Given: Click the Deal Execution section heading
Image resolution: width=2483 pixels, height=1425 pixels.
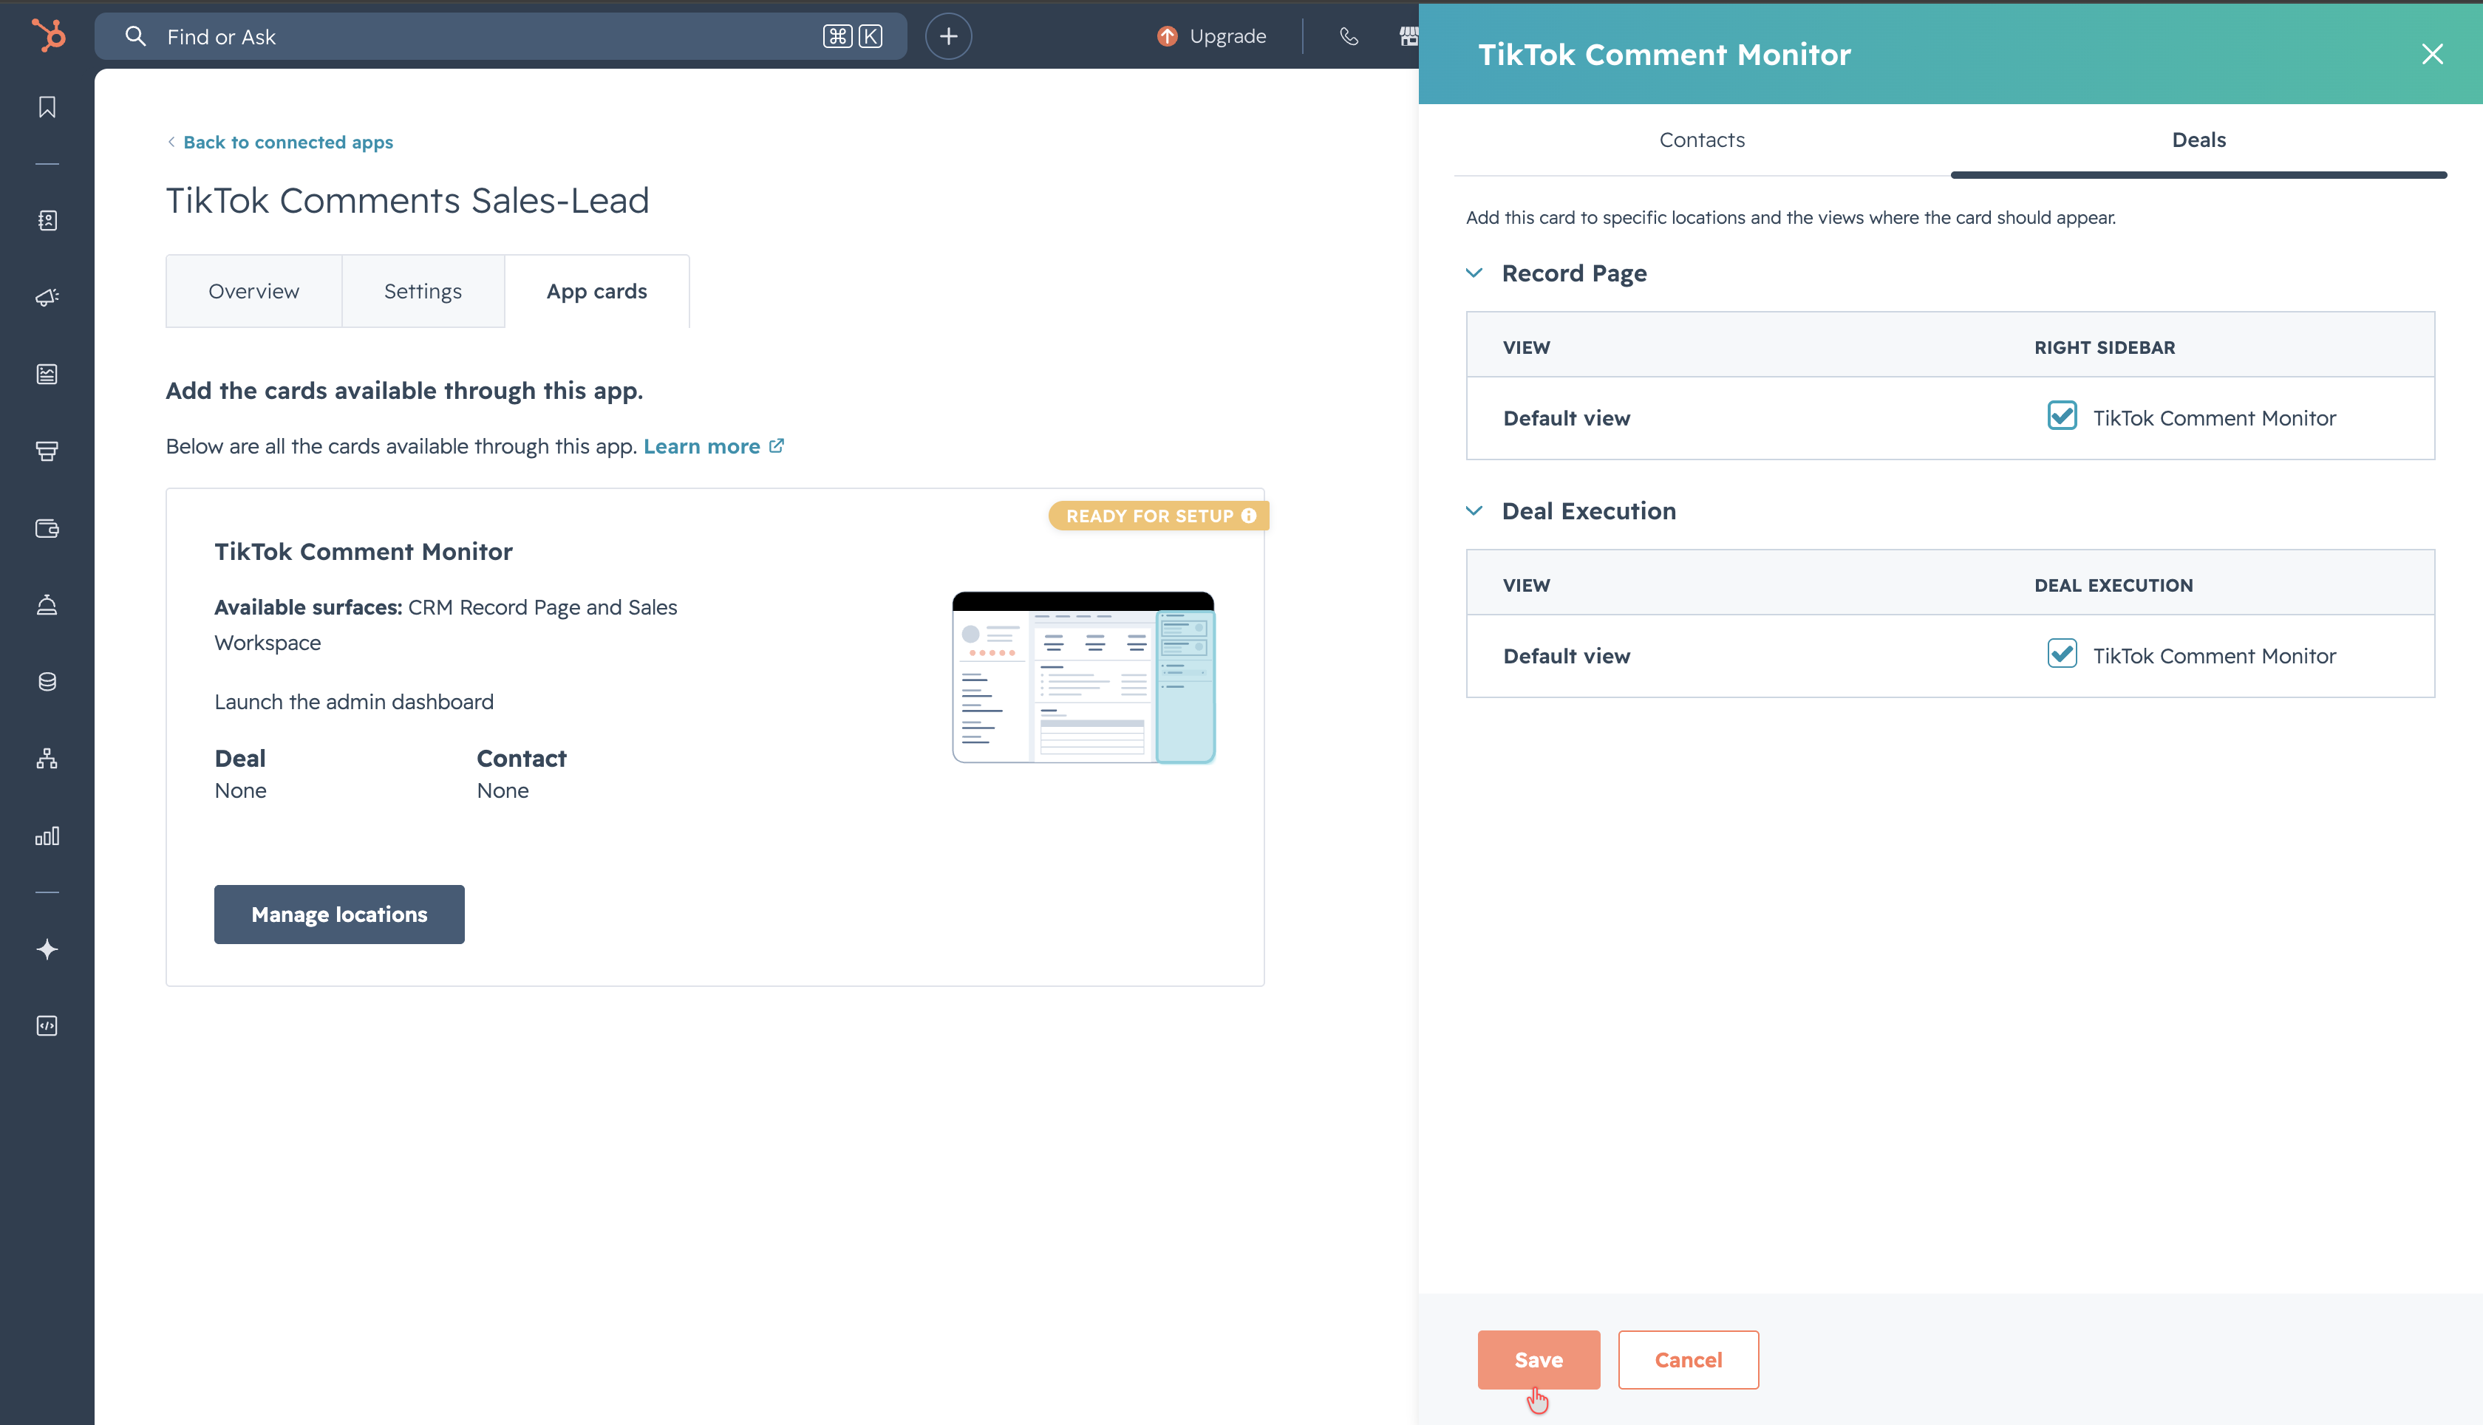Looking at the screenshot, I should tap(1589, 511).
